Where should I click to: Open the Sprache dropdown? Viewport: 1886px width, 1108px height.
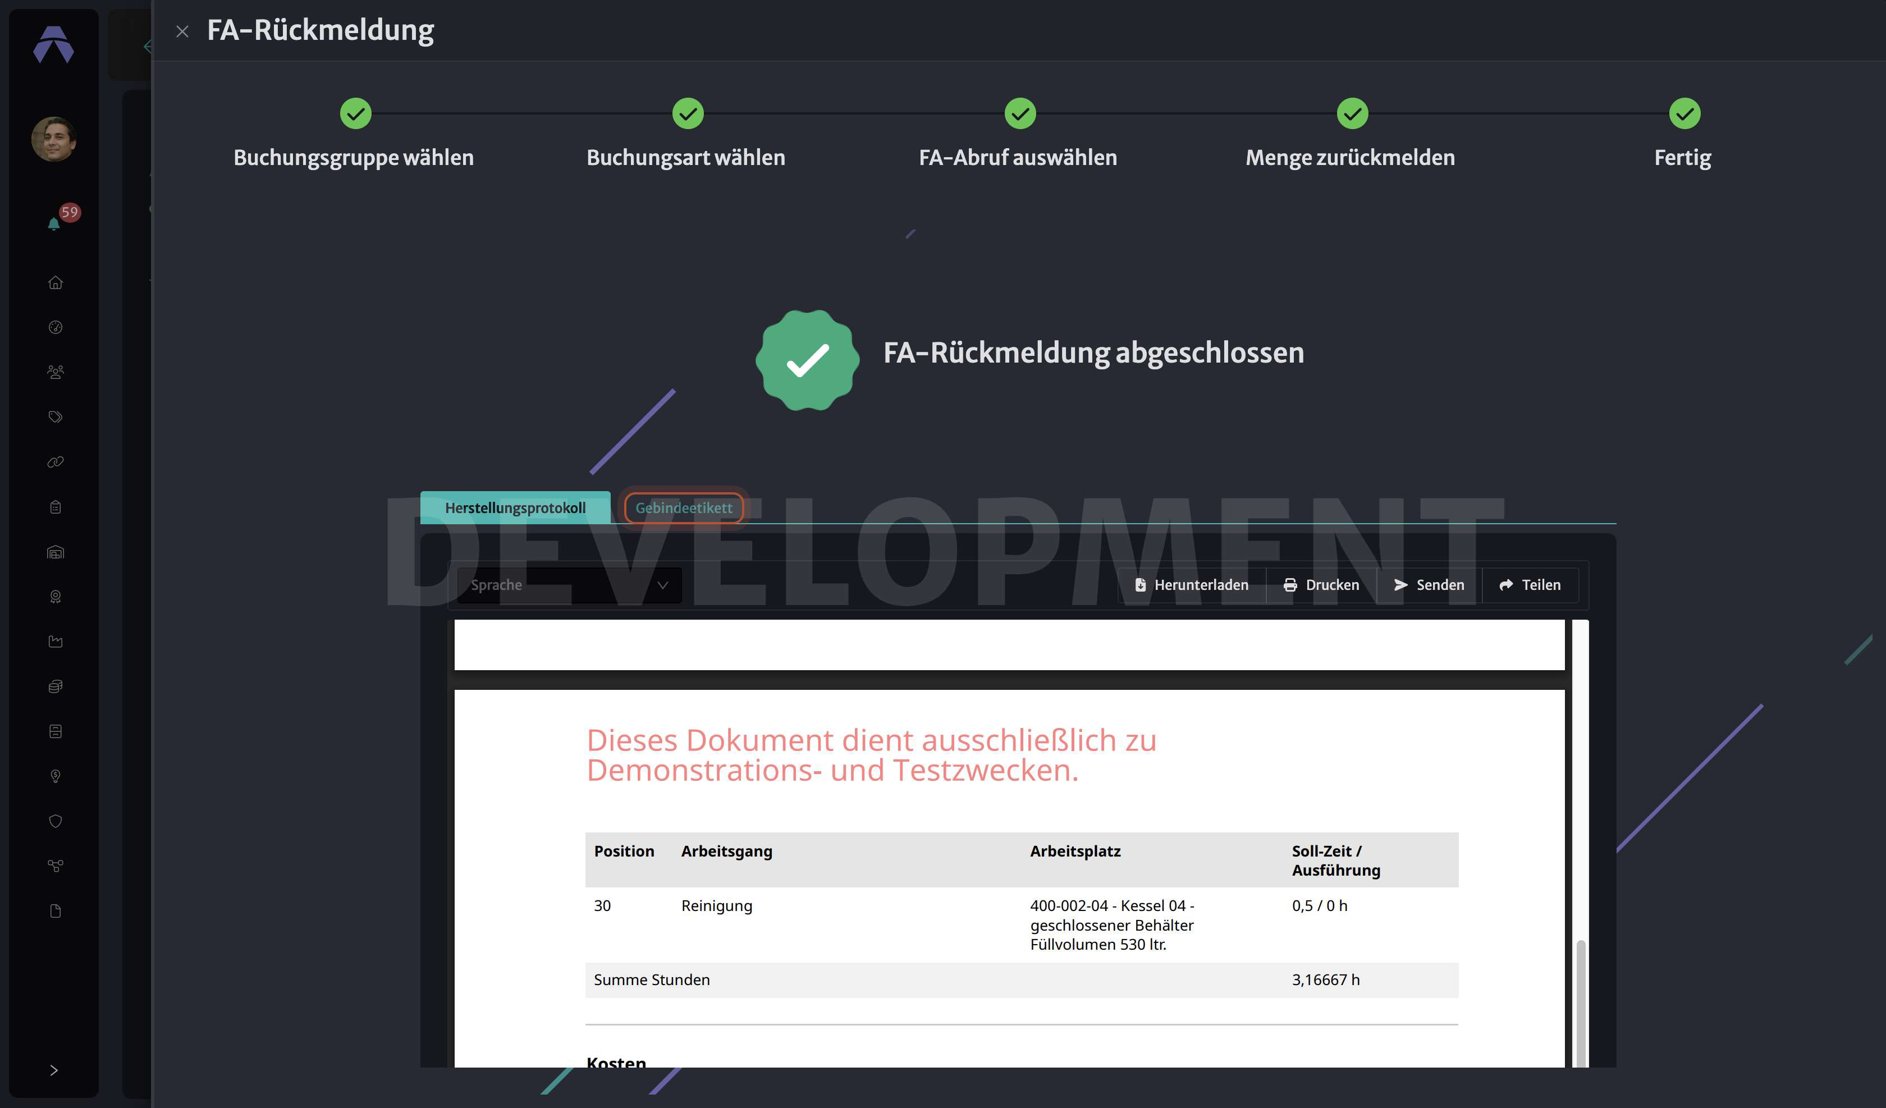570,585
